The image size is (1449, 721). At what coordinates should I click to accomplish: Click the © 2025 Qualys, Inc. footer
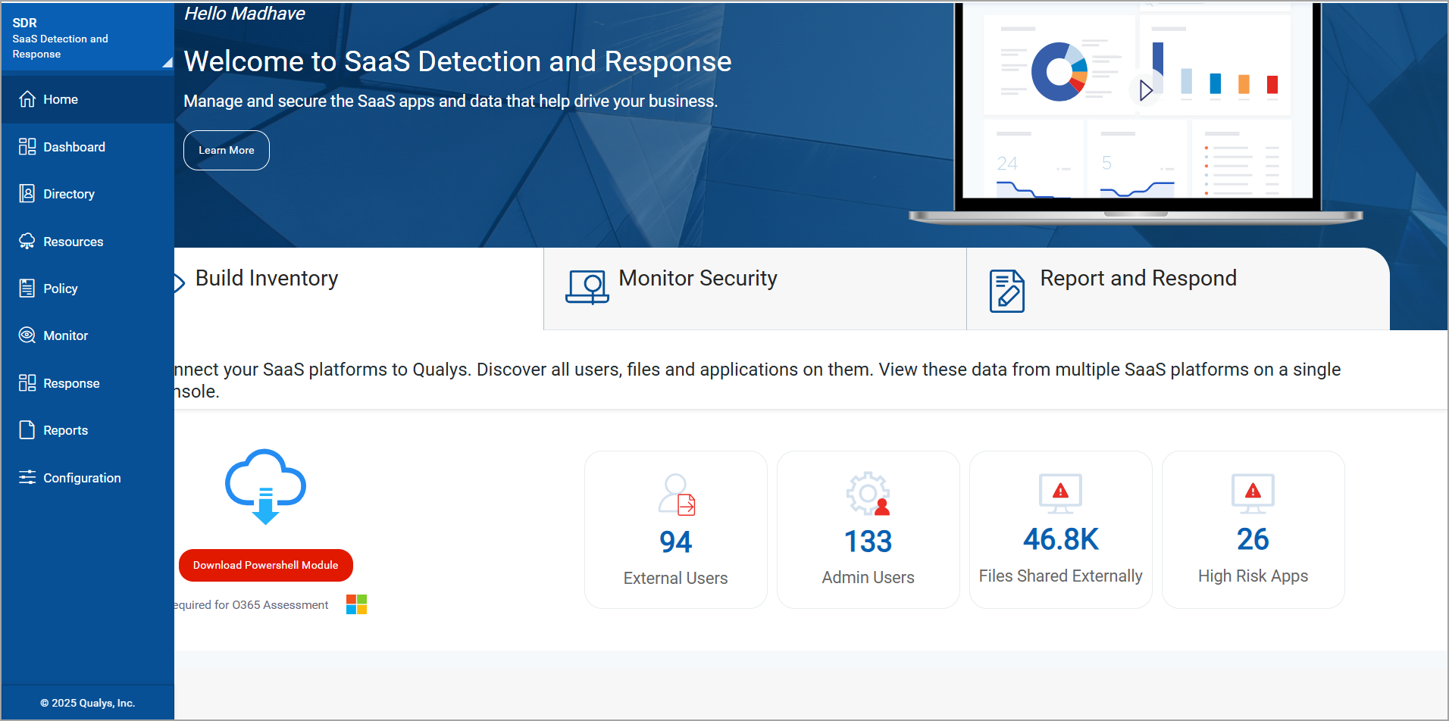[x=88, y=703]
